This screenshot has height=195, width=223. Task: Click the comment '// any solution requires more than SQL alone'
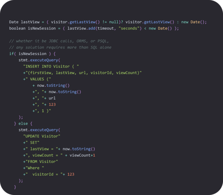click(x=60, y=47)
